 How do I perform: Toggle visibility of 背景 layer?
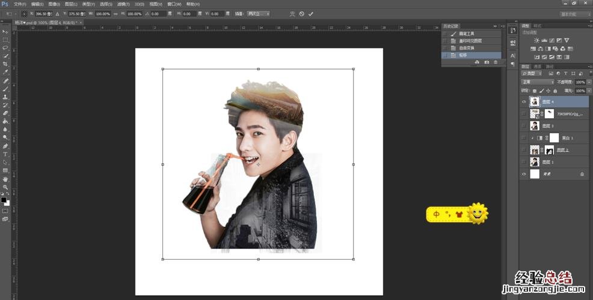[x=524, y=174]
